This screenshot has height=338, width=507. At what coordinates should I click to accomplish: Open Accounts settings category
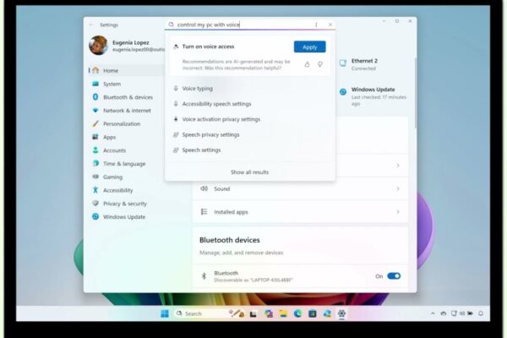(x=126, y=150)
